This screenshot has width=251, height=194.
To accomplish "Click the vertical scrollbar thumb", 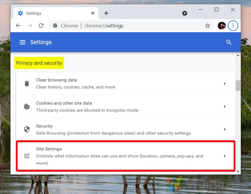I will tap(238, 85).
